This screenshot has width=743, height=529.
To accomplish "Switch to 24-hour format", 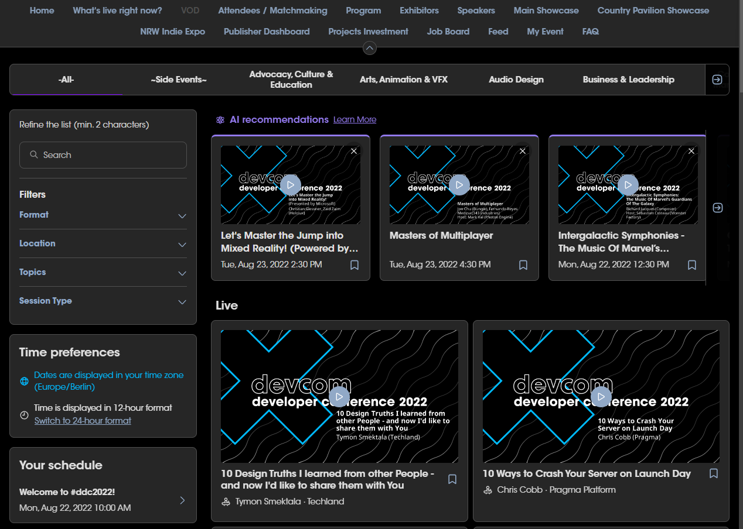I will (x=83, y=421).
